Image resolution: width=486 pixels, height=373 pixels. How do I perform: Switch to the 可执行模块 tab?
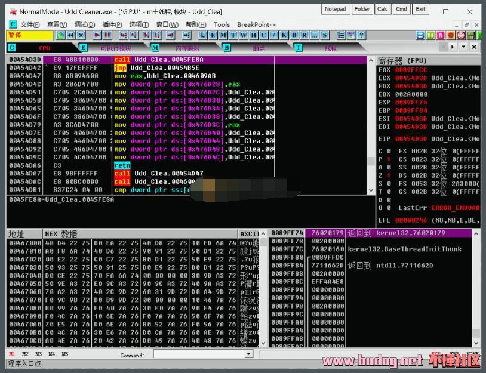[116, 48]
